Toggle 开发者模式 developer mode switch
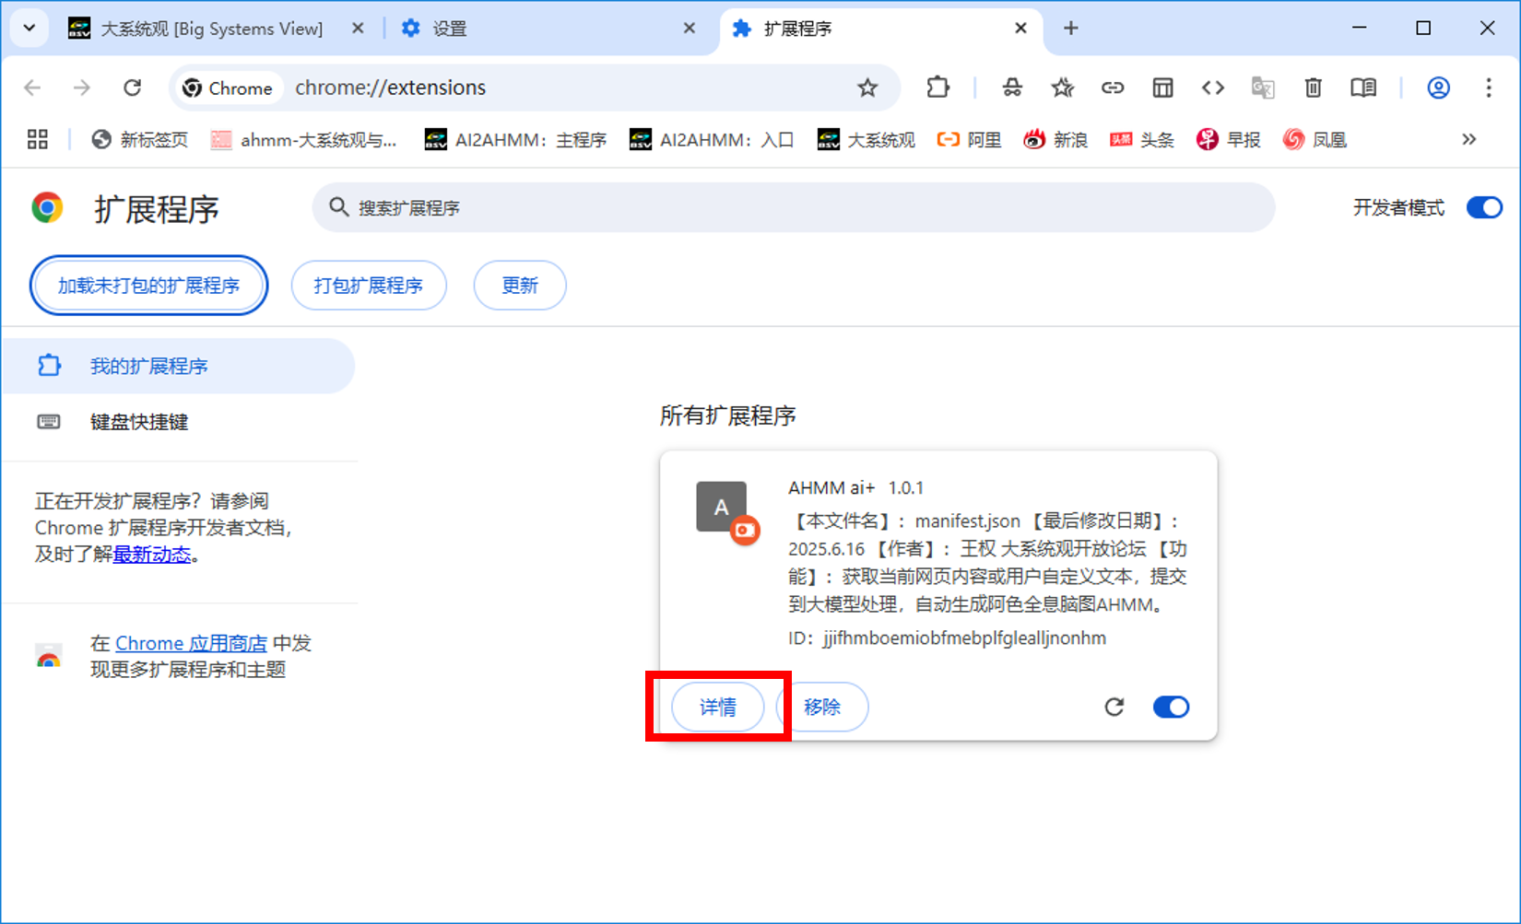Image resolution: width=1521 pixels, height=924 pixels. (1484, 207)
